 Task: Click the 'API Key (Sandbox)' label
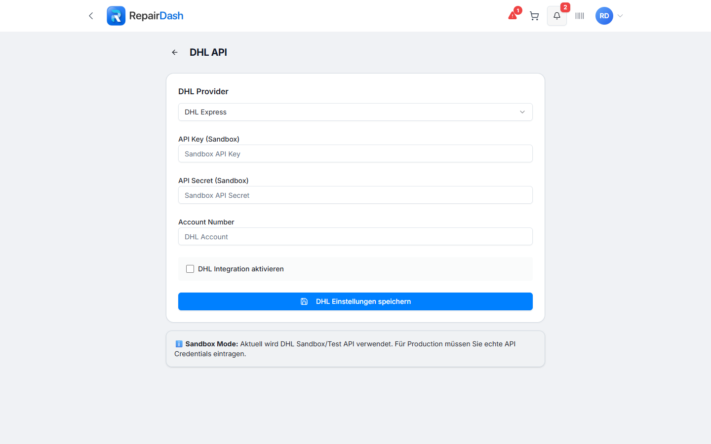pyautogui.click(x=209, y=139)
